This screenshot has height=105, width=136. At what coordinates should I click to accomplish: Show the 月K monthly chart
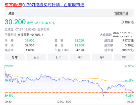coord(102,57)
